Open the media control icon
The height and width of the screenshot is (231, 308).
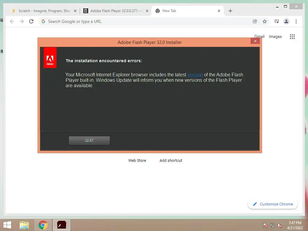(277, 21)
